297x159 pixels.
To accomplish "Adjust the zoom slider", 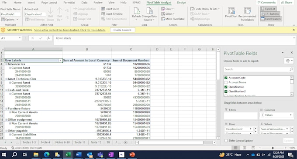I will click(x=273, y=148).
